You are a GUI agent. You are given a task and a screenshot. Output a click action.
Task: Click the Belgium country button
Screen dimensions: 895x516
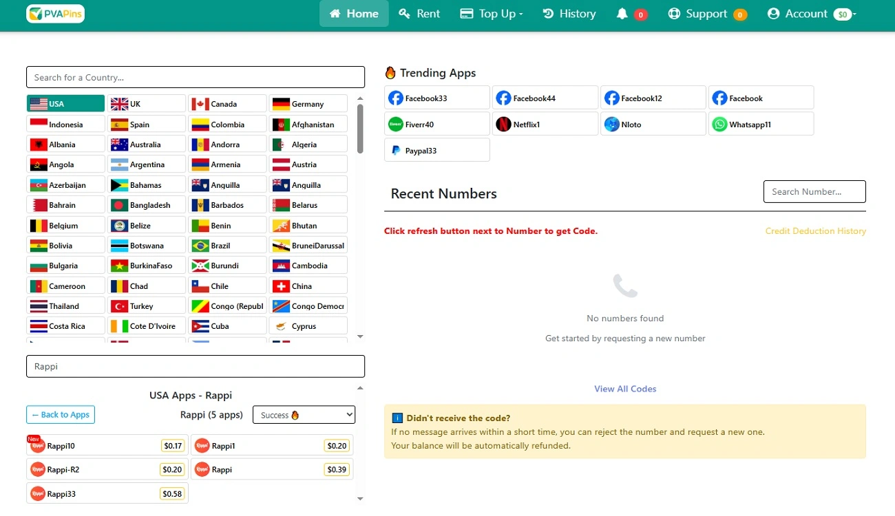click(x=66, y=226)
